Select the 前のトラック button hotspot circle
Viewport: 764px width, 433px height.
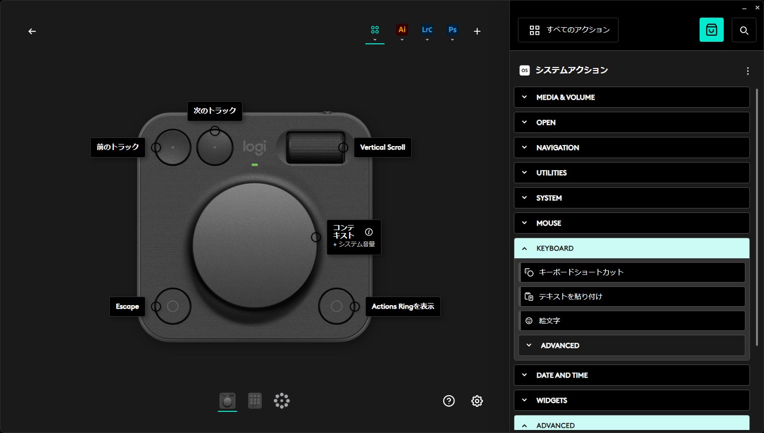156,148
